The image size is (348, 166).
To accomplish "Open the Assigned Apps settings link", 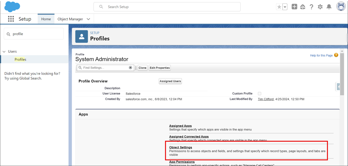I will tap(180, 126).
